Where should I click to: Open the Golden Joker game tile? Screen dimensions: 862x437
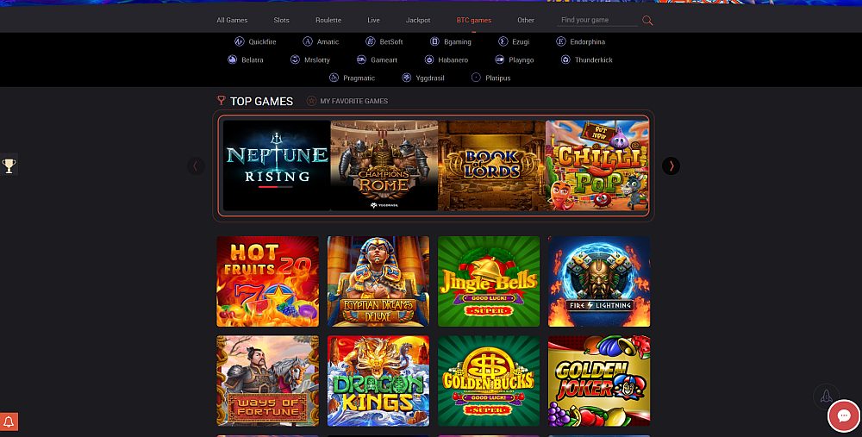click(x=599, y=380)
